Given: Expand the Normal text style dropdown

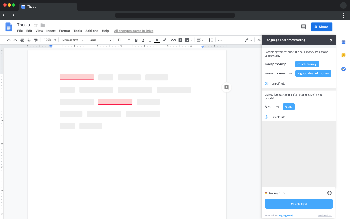Looking at the screenshot, I should coord(73,40).
